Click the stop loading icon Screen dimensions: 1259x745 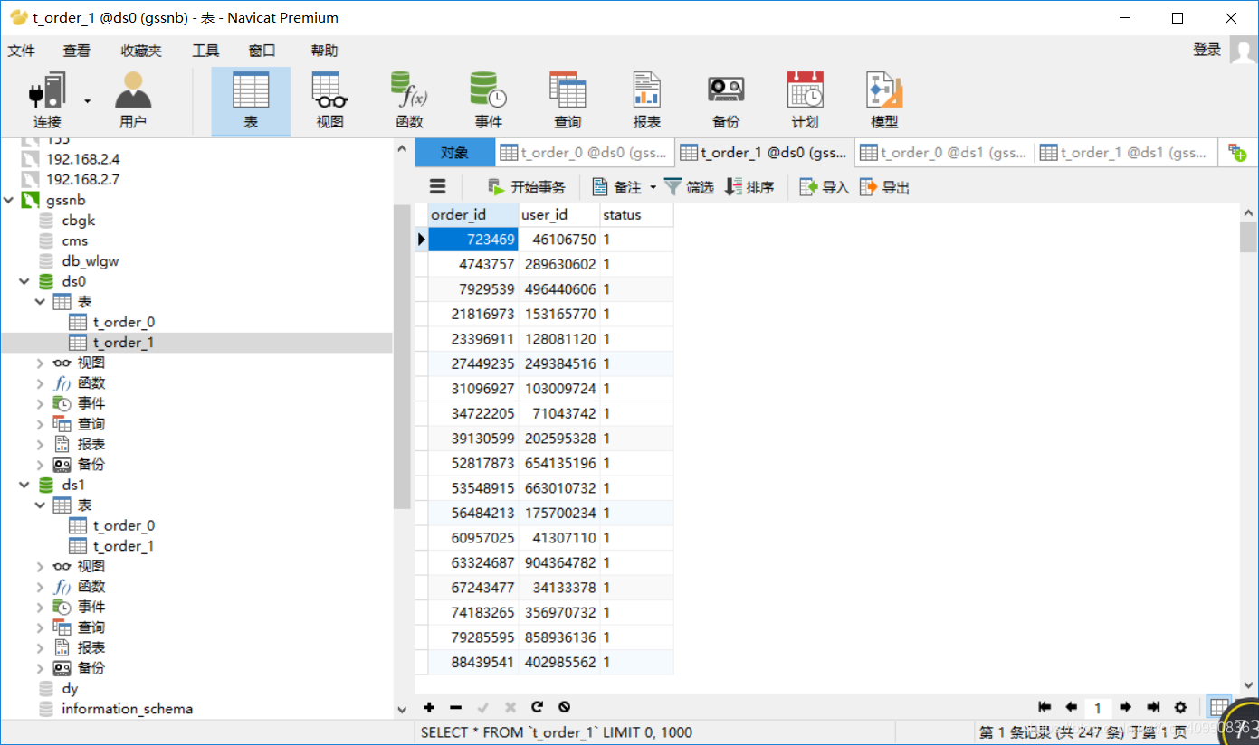564,707
